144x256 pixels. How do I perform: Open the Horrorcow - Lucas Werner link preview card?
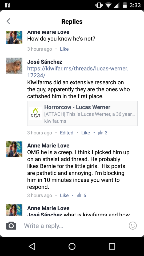[x=82, y=114]
